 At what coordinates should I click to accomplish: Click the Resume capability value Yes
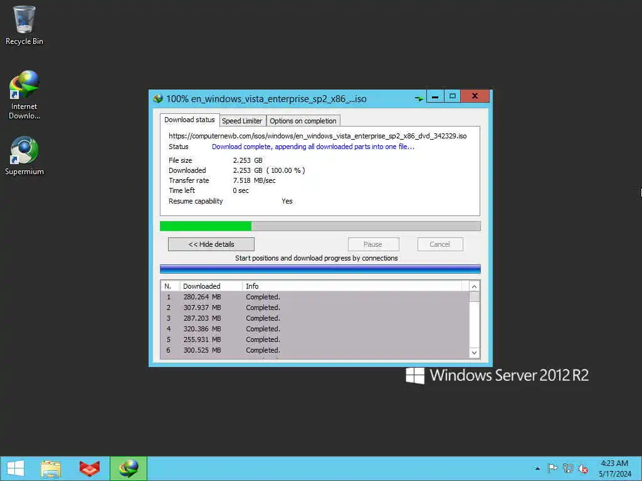coord(287,201)
